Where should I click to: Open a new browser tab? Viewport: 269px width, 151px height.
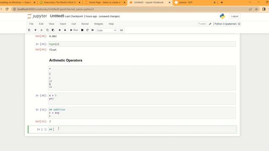click(x=222, y=3)
